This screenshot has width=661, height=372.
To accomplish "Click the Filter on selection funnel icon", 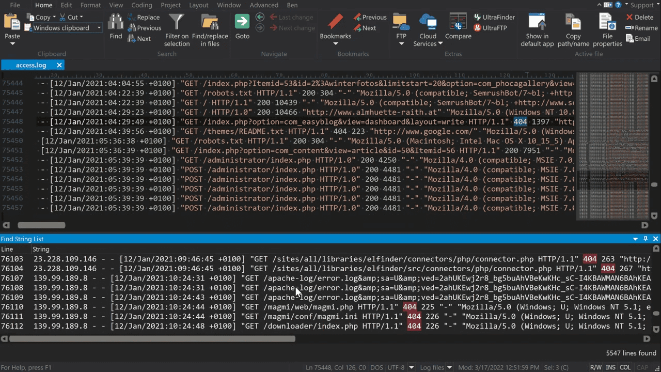I will pos(177,22).
